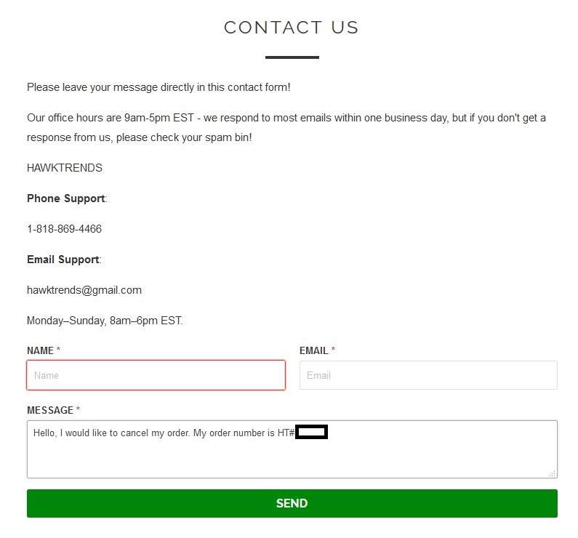Screen dimensions: 578x538
Task: Click the MESSAGE field label
Action: pos(49,410)
